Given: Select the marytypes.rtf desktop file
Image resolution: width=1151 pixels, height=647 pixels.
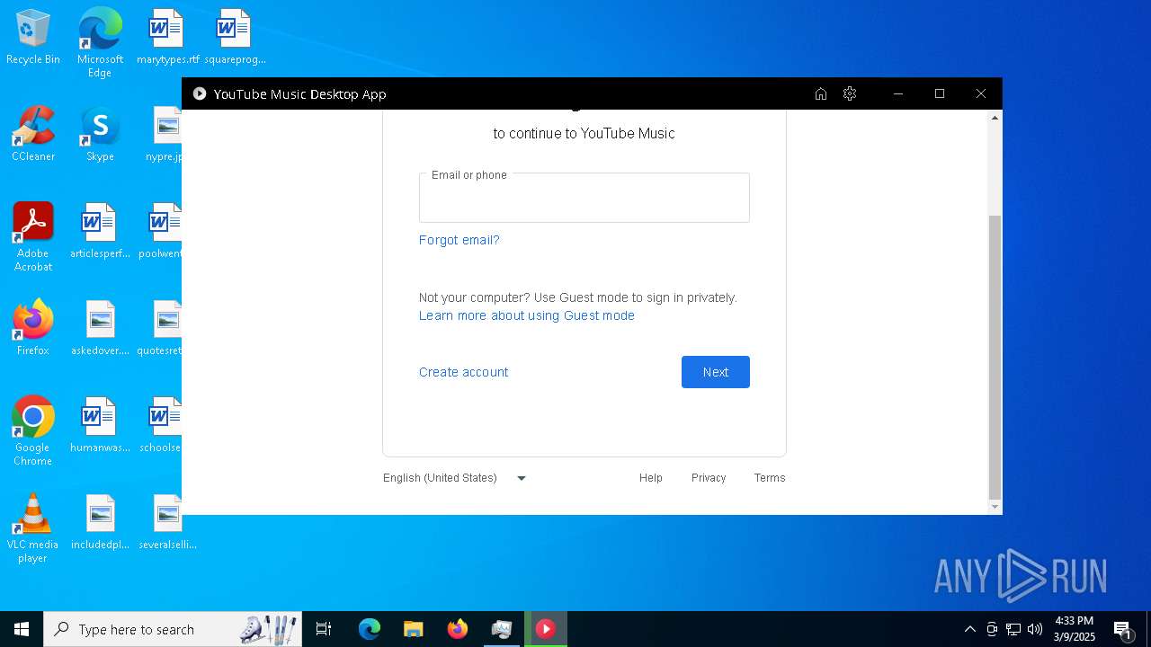Looking at the screenshot, I should (x=167, y=38).
